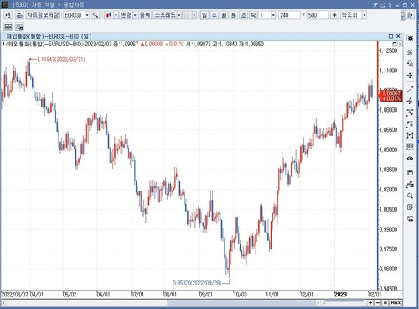Click the bottom sidebar icon with horizontal arrows
The image size is (419, 309).
410,218
